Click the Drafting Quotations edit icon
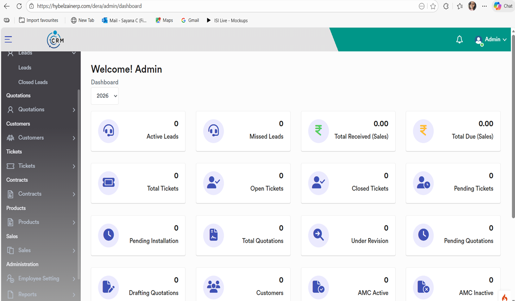This screenshot has height=301, width=515. 108,287
